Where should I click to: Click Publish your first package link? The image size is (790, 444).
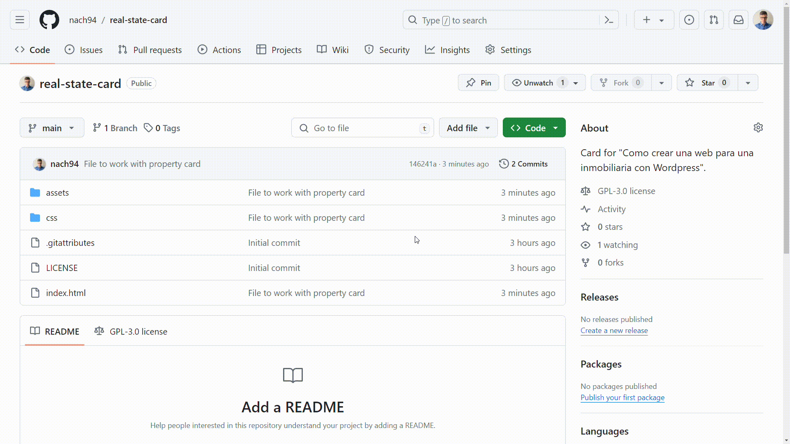[x=622, y=398]
